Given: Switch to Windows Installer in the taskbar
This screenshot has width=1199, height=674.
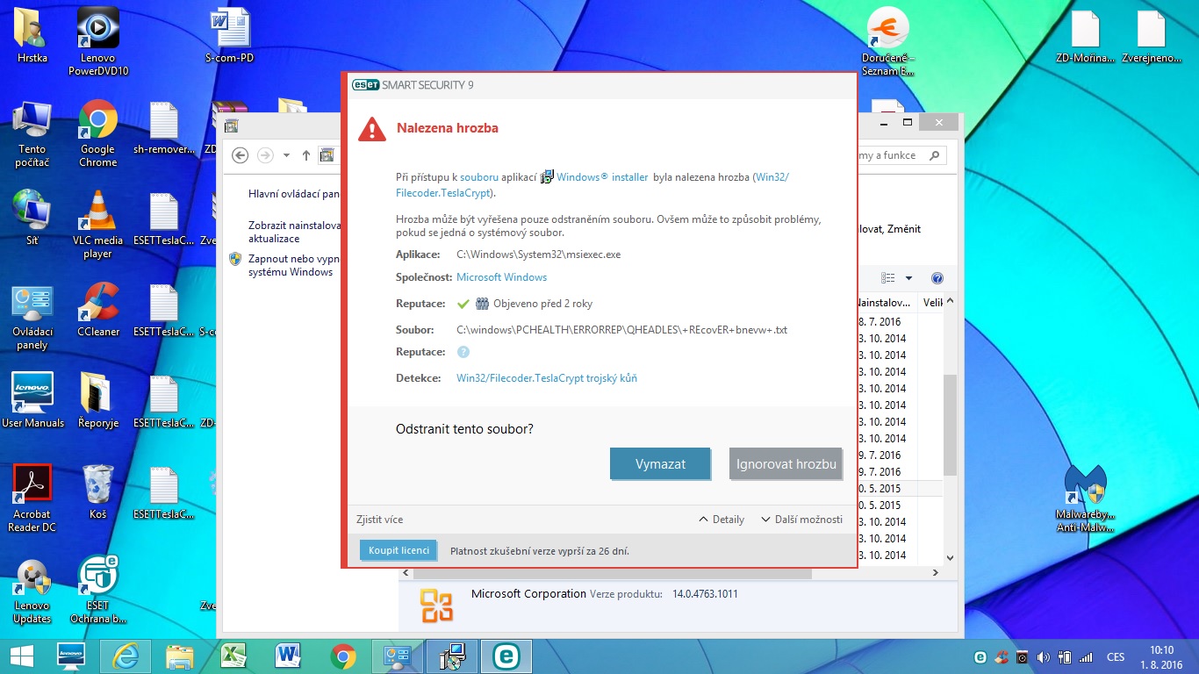Looking at the screenshot, I should (452, 656).
